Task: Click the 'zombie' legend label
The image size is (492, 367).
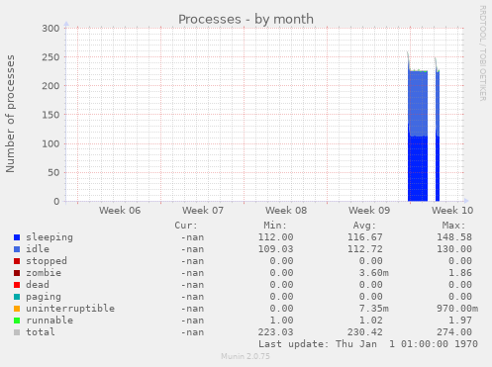Action: click(44, 273)
